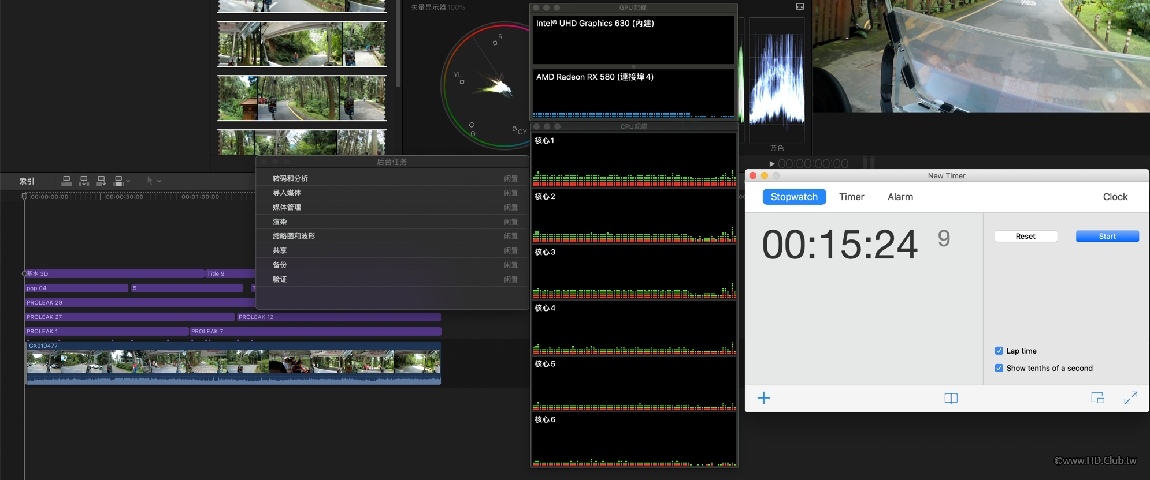The width and height of the screenshot is (1150, 480).
Task: Click the insert clip icon in timeline toolbar
Action: (84, 181)
